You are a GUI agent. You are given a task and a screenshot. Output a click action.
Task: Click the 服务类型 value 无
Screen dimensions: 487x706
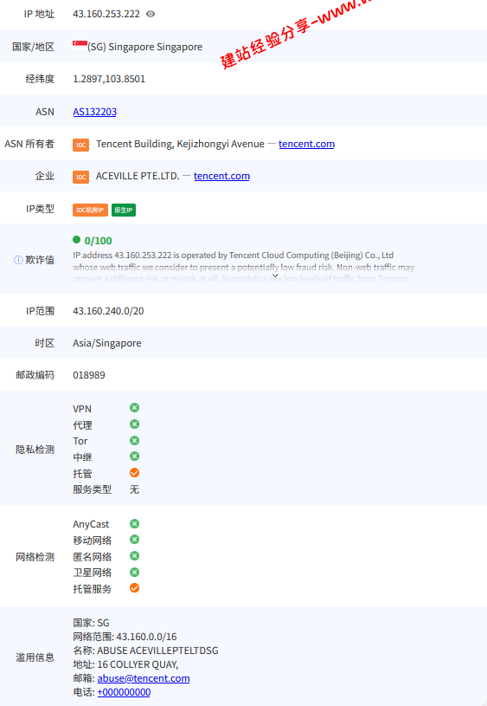point(134,489)
